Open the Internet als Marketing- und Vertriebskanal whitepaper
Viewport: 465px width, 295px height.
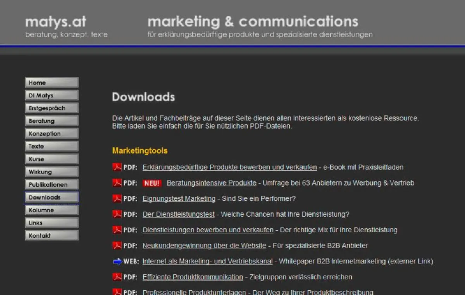pyautogui.click(x=207, y=261)
